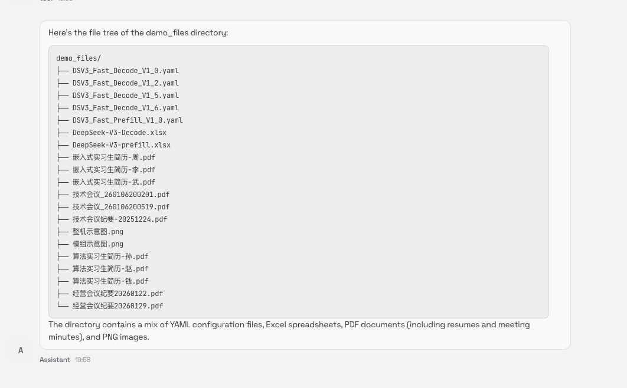
Task: Click the 技术会议纪要-20251224.pdf file line
Action: (119, 219)
